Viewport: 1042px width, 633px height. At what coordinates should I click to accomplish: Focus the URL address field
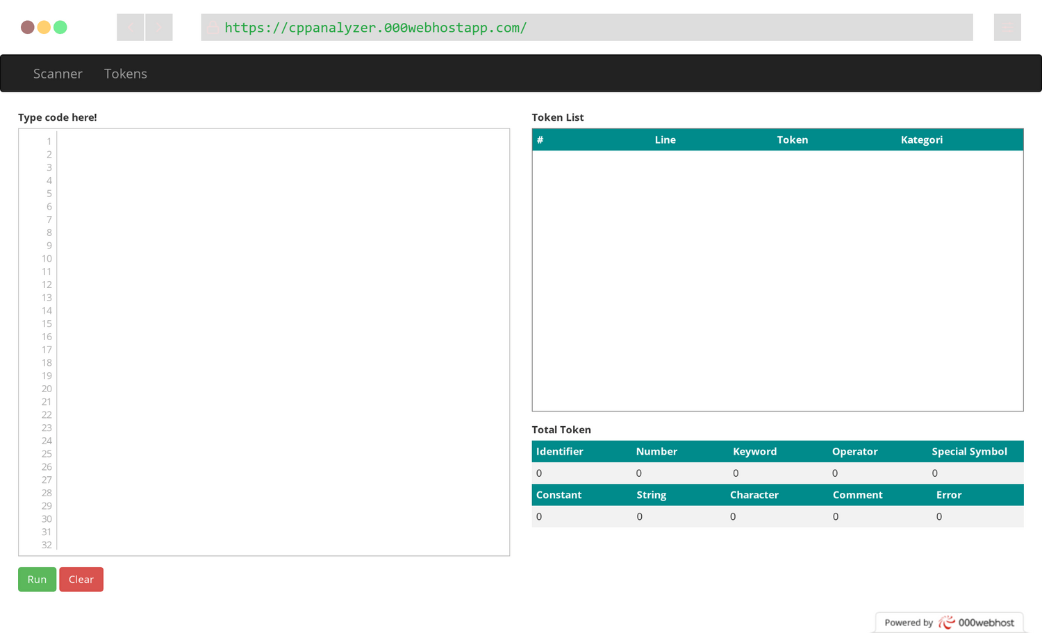pyautogui.click(x=590, y=28)
